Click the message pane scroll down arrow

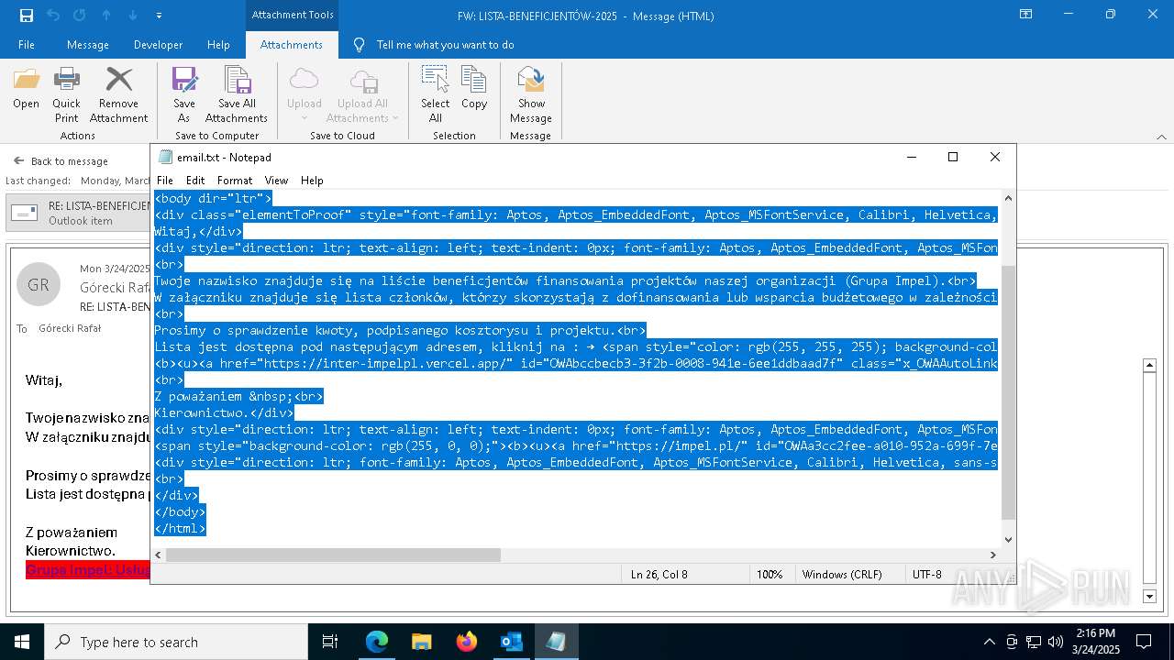(x=1150, y=597)
